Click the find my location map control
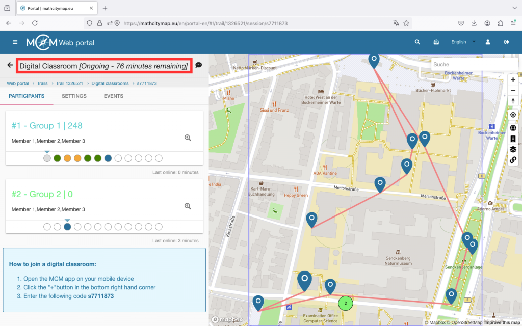This screenshot has width=522, height=326. tap(513, 115)
